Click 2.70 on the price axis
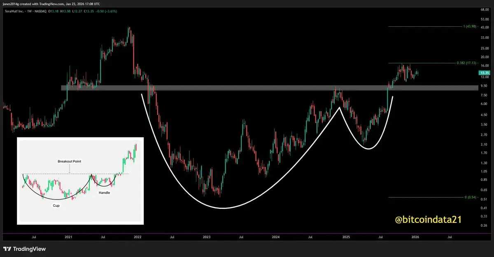Image resolution: width=494 pixels, height=257 pixels. click(484, 134)
